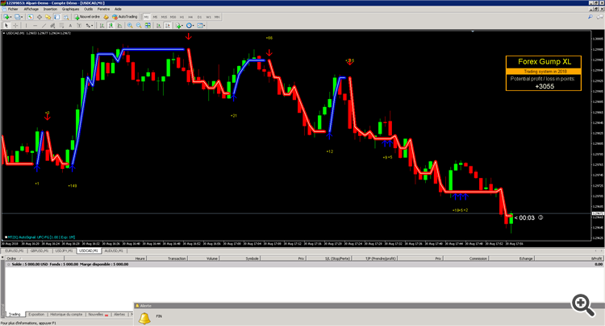Open the Aide menu

tap(118, 9)
